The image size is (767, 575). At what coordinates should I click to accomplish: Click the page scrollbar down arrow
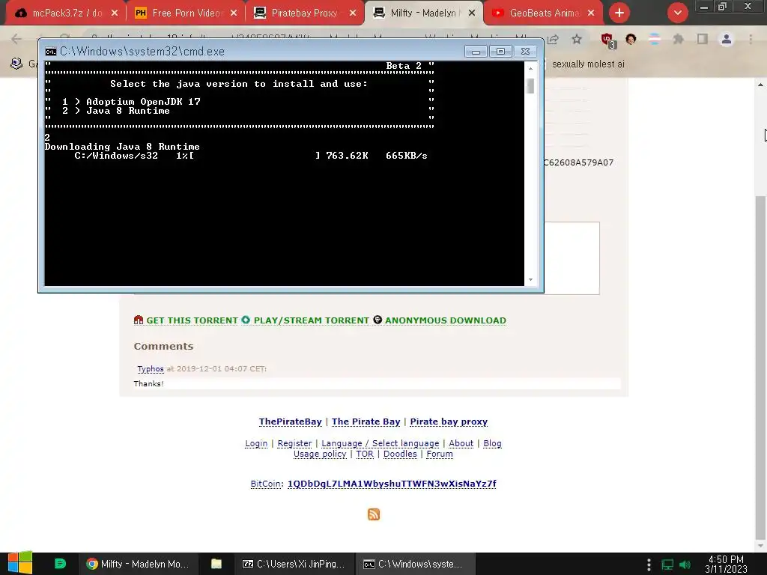tap(761, 546)
